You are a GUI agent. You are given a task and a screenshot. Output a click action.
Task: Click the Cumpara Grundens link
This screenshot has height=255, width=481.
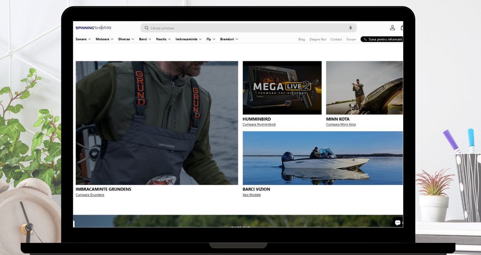click(x=90, y=195)
